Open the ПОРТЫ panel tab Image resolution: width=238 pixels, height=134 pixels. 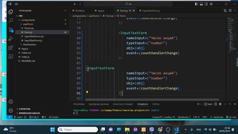(x=156, y=104)
